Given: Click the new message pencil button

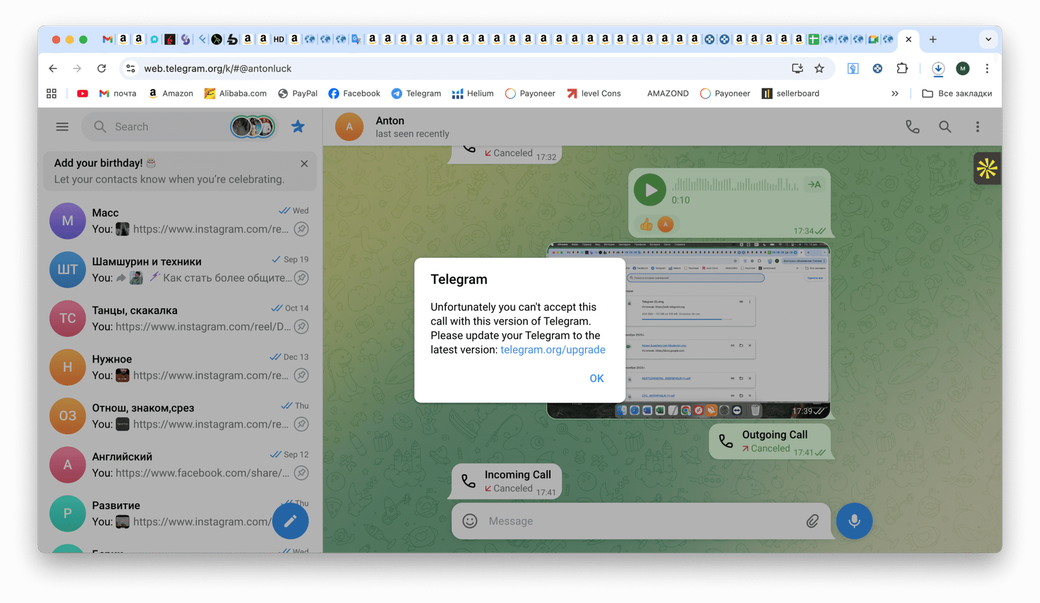Looking at the screenshot, I should (x=290, y=521).
